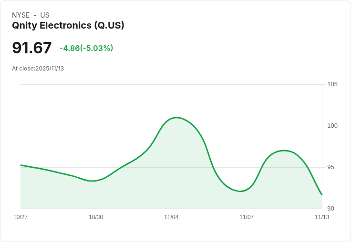Click the US market label

pos(45,15)
